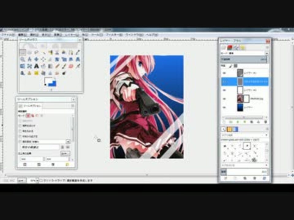Viewport: 294px width, 220px height.
Task: Select the Alignment tool
Action: coord(43,59)
